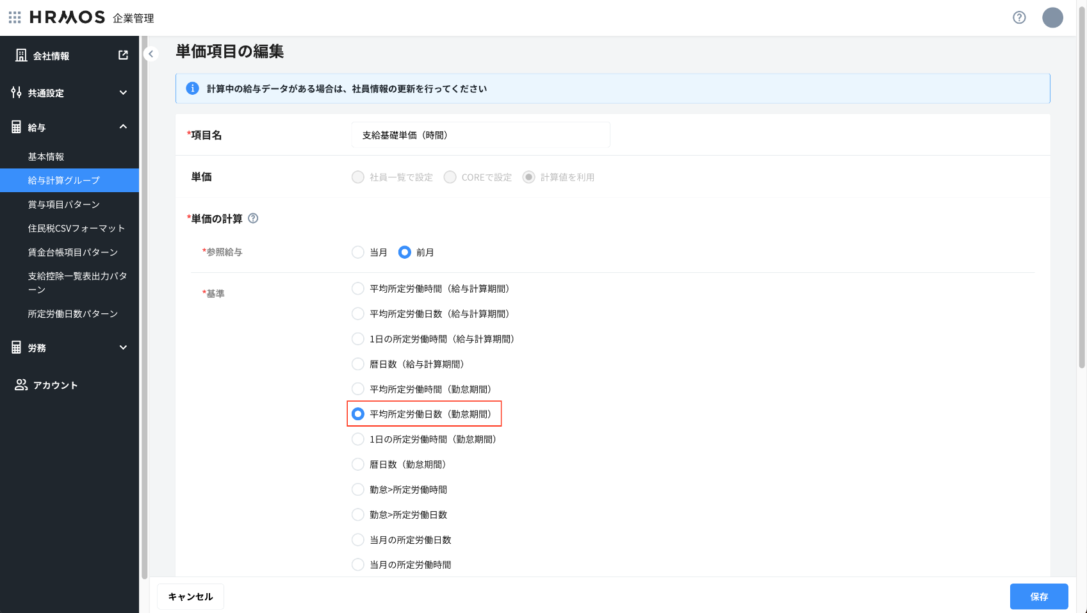The width and height of the screenshot is (1087, 613).
Task: Open the user avatar profile menu
Action: coord(1052,17)
